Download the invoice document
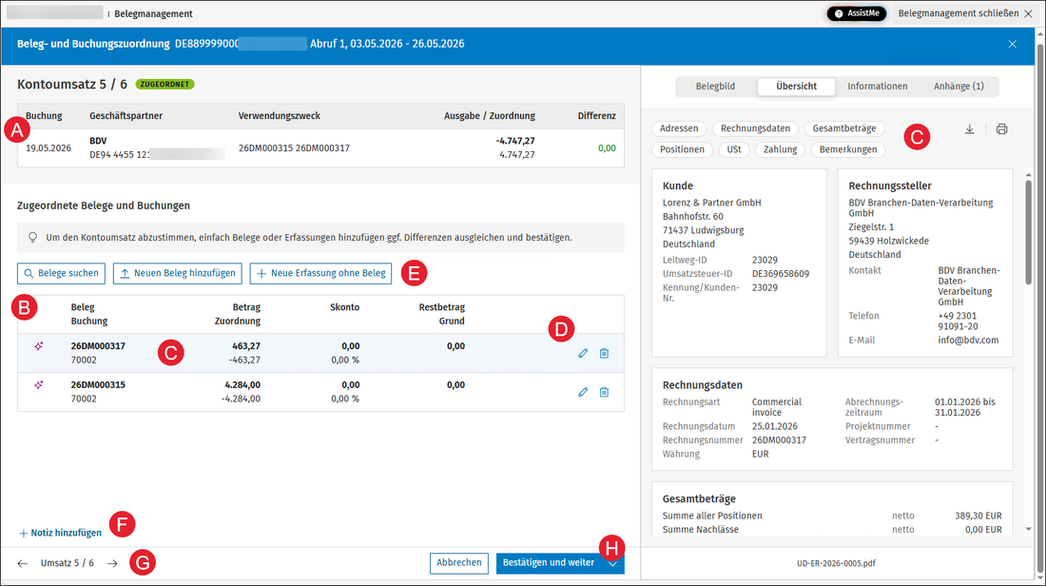This screenshot has height=586, width=1046. coord(969,128)
